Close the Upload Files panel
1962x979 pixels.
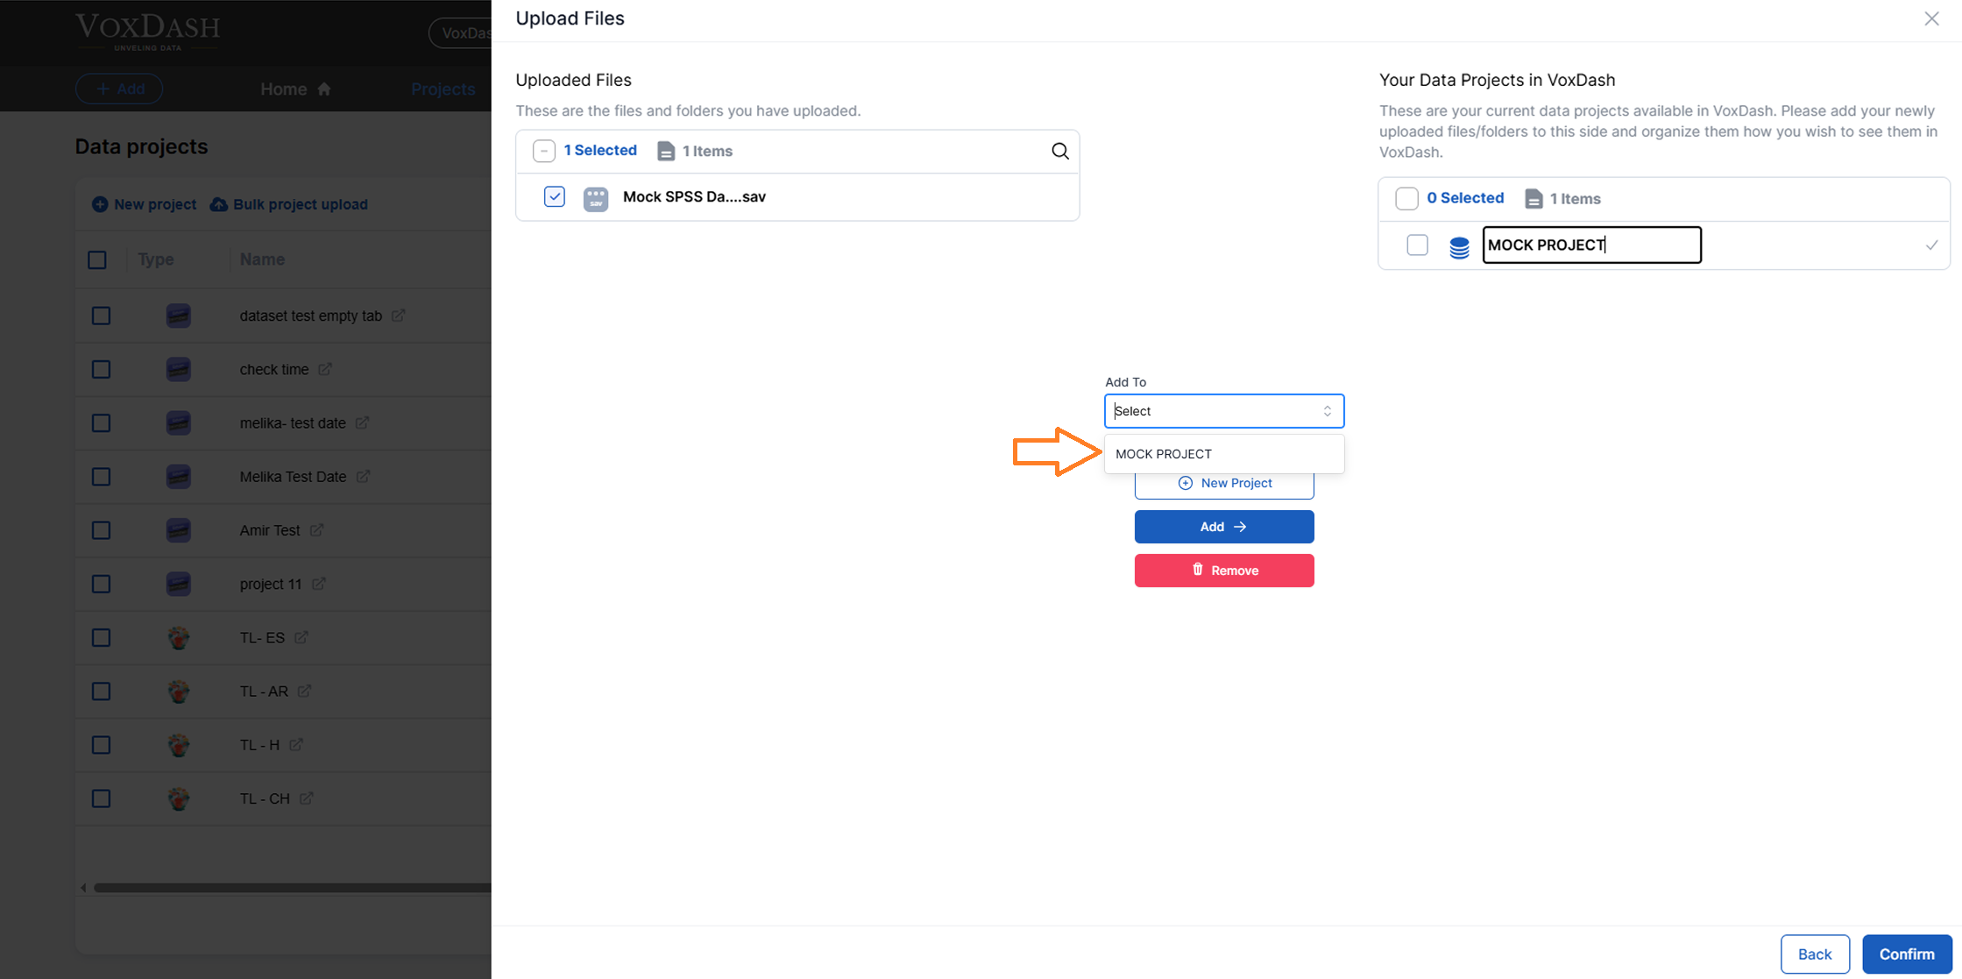1931,18
